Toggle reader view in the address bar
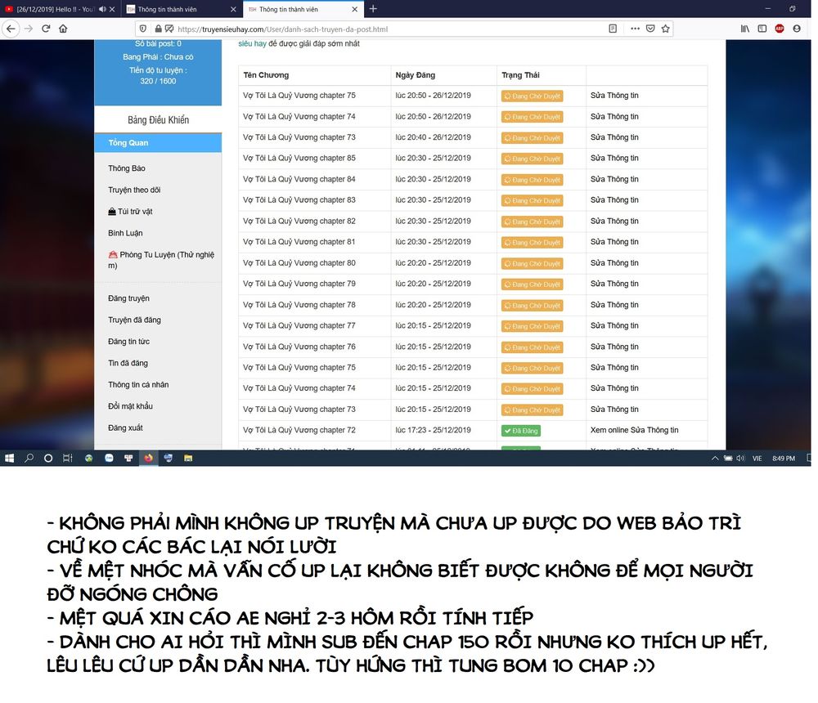818x703 pixels. (x=613, y=29)
